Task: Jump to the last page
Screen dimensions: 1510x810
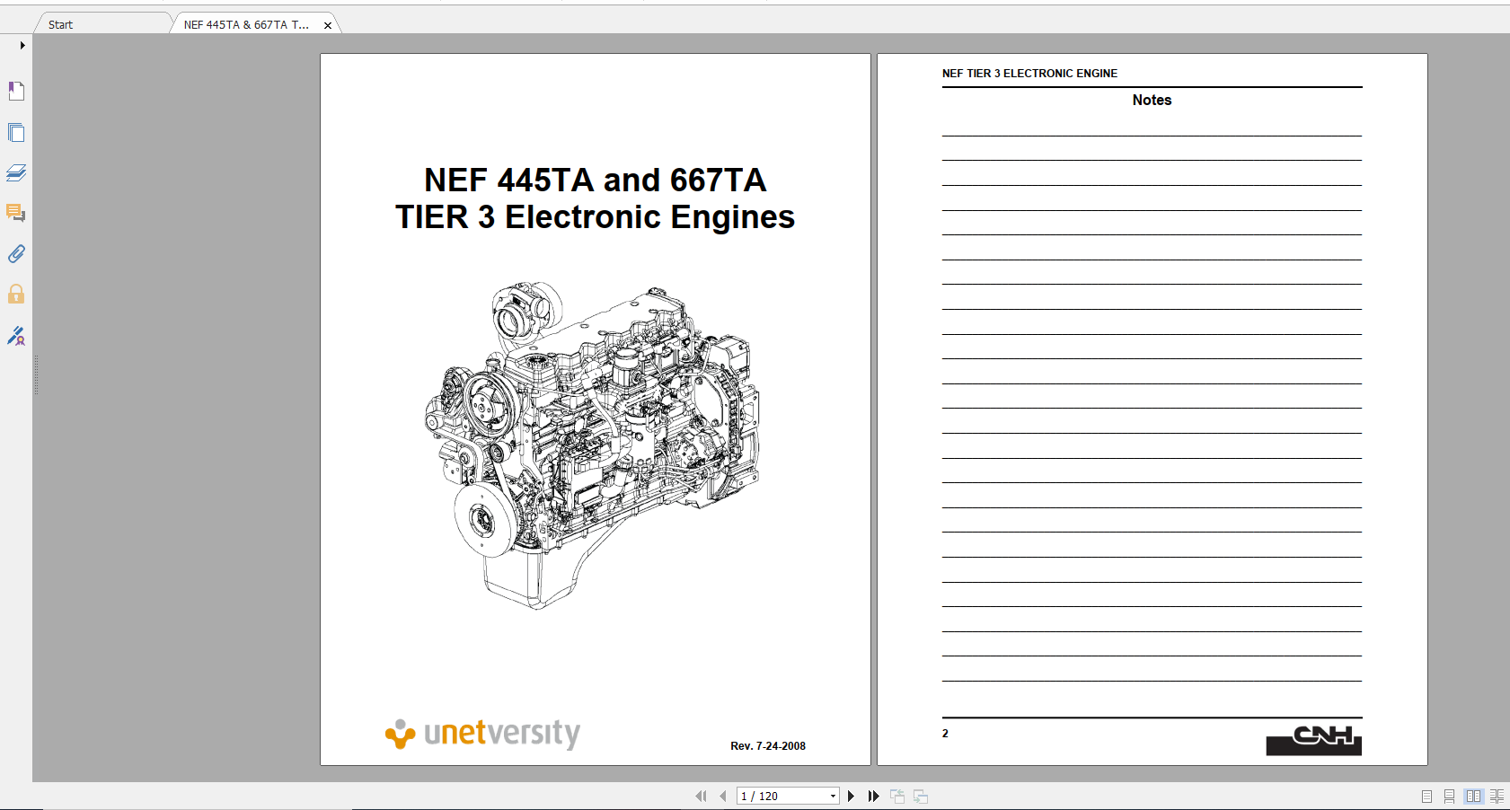Action: 873,796
